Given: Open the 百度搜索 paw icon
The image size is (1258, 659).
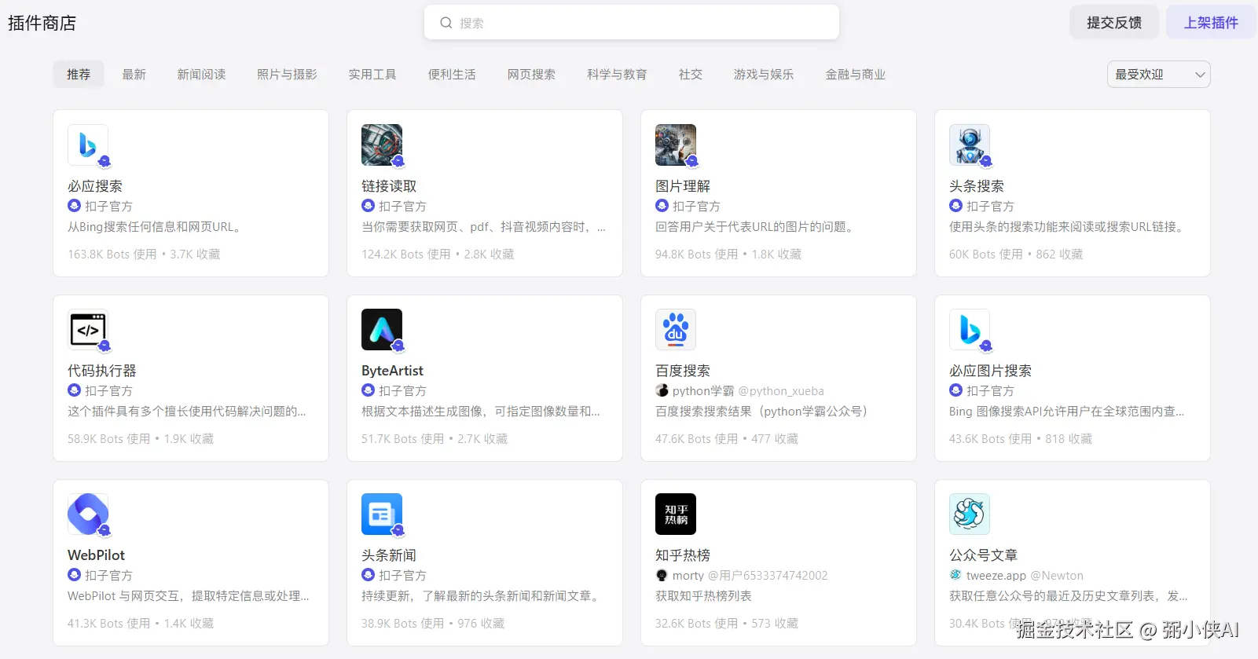Looking at the screenshot, I should click(x=676, y=329).
